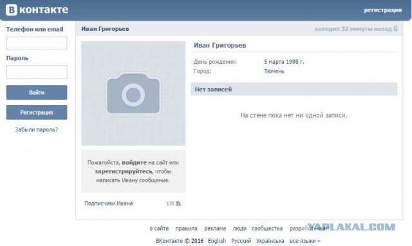Screen dimensions: 412x246
Task: Open the Забыли пароль? link
Action: [37, 129]
